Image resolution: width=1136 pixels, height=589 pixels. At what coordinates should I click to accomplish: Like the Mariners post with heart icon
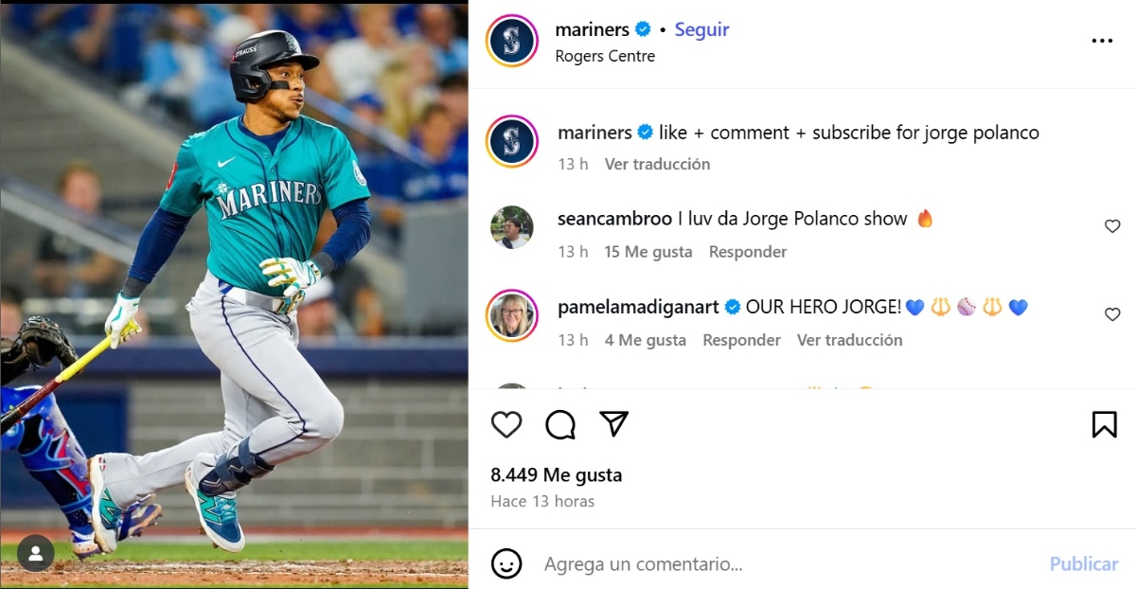tap(506, 424)
